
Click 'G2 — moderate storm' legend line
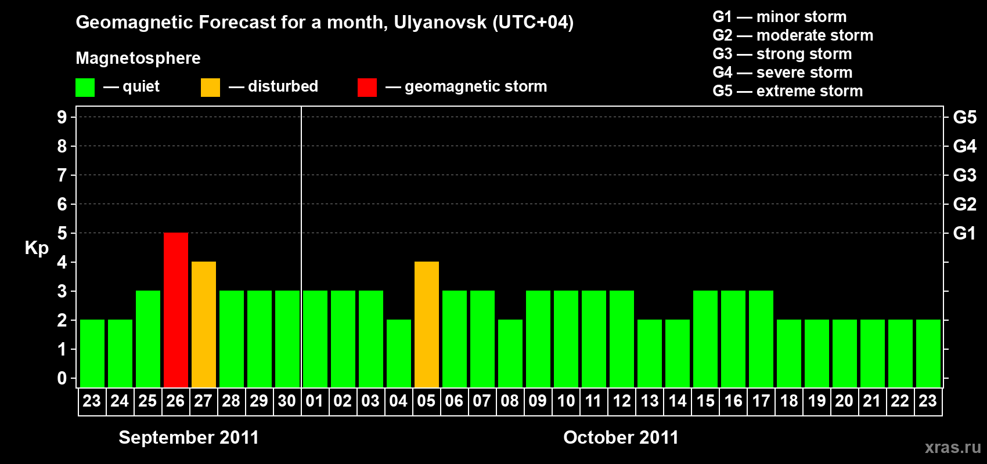click(x=793, y=35)
